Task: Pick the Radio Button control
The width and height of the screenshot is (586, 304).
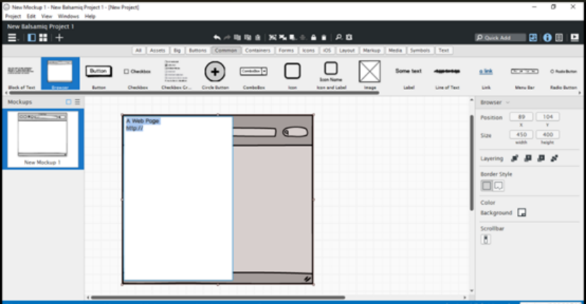Action: [x=563, y=74]
